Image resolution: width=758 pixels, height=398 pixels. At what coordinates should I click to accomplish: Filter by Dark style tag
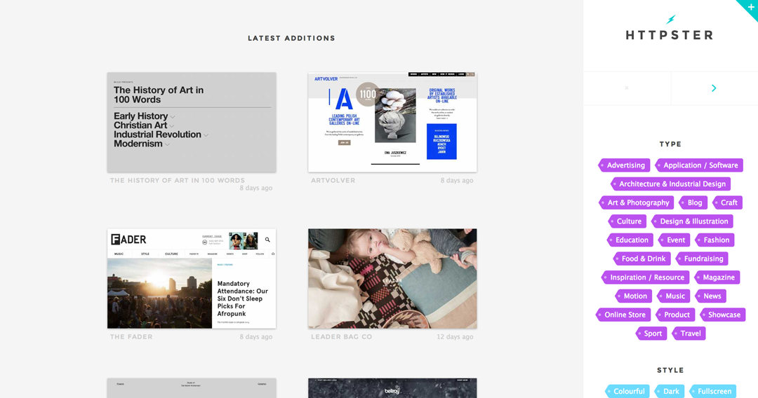(669, 391)
